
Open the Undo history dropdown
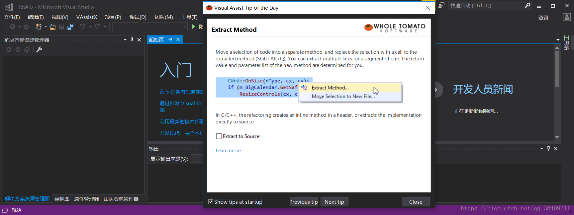click(x=90, y=27)
